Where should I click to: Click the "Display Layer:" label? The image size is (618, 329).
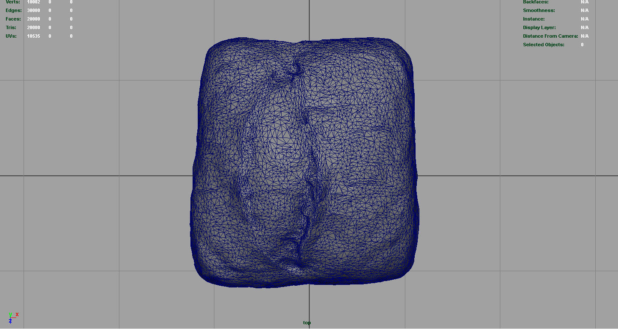(x=539, y=27)
